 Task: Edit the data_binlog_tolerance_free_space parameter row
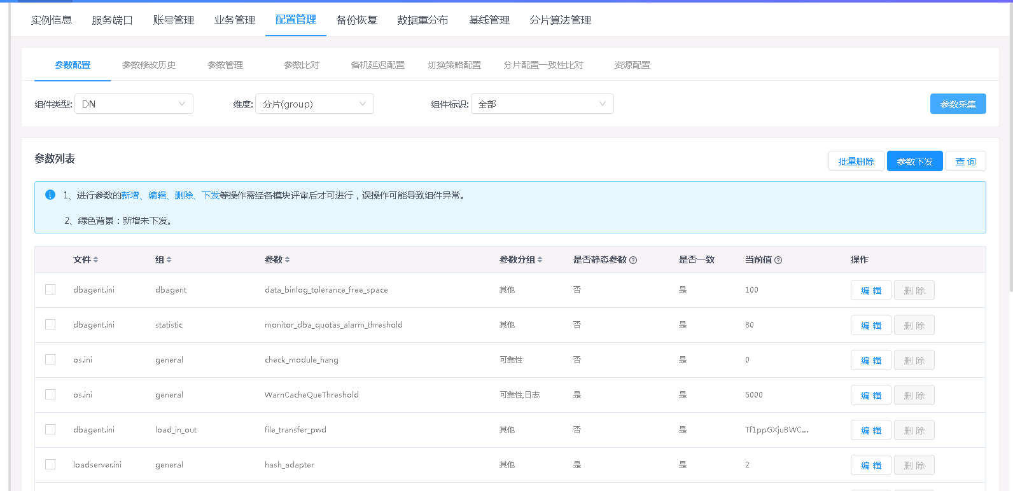click(871, 290)
